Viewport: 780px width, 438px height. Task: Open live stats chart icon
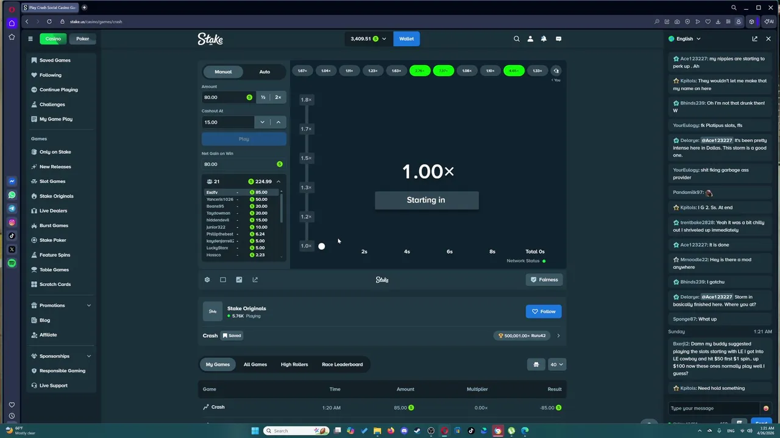coord(239,280)
